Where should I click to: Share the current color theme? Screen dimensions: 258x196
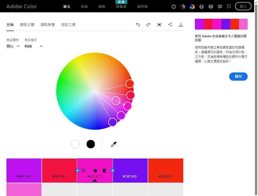pos(170,24)
